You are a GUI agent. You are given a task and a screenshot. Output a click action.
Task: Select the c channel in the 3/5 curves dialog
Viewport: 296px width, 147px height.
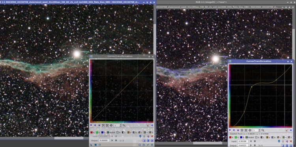[279, 138]
